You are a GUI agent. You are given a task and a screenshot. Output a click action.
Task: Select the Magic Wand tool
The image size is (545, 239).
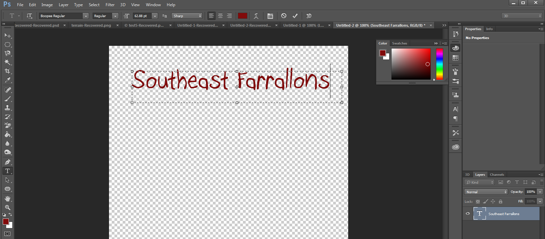(x=8, y=62)
